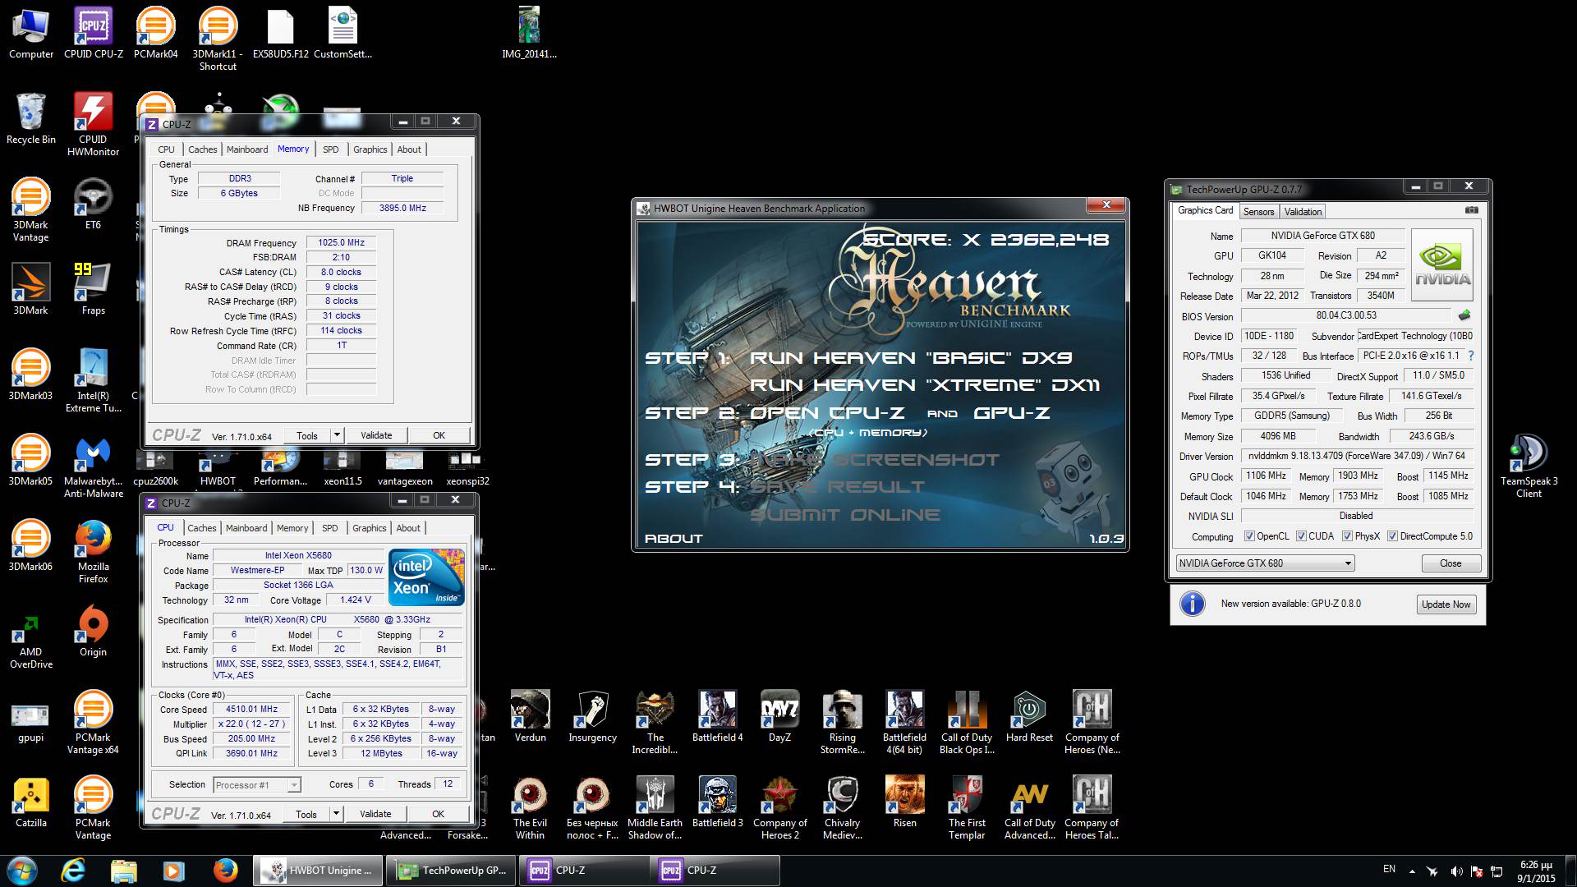Click ABOUT in the Heaven benchmark window
Viewport: 1577px width, 887px height.
pos(674,539)
